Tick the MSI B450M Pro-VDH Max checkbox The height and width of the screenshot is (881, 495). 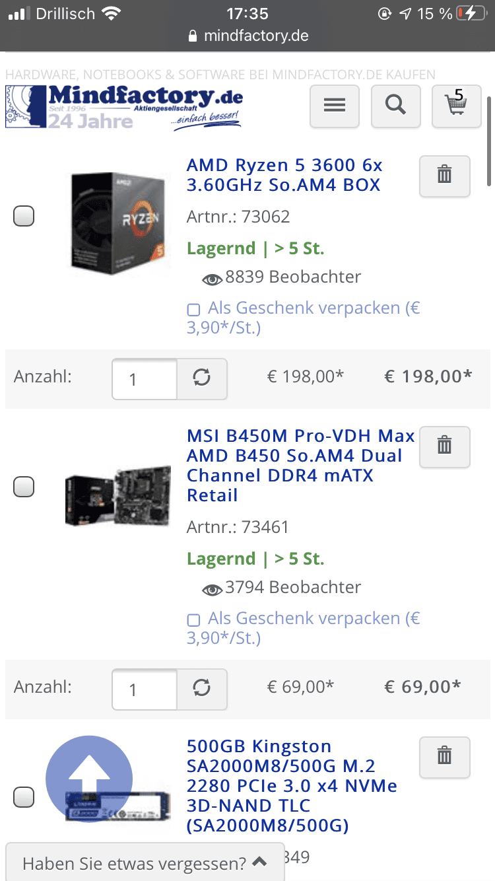24,487
